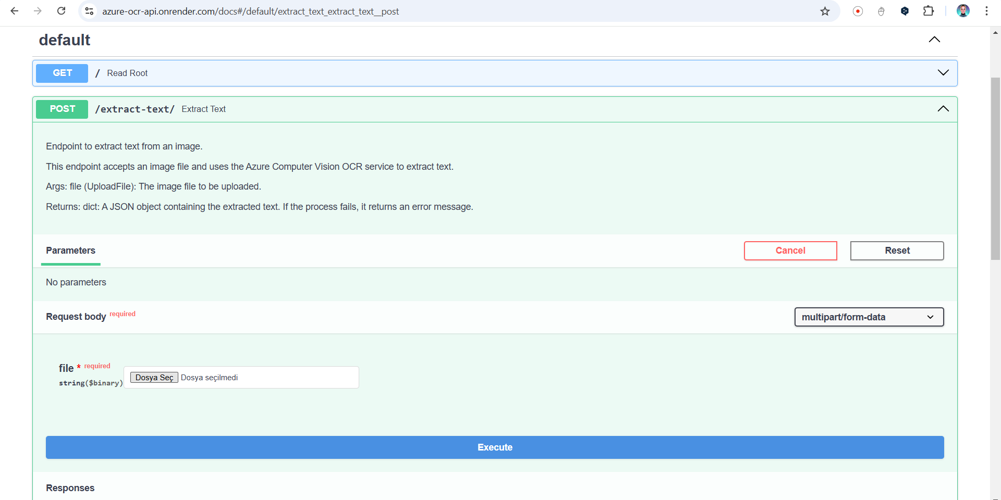
Task: Click the Reset button
Action: pyautogui.click(x=897, y=251)
